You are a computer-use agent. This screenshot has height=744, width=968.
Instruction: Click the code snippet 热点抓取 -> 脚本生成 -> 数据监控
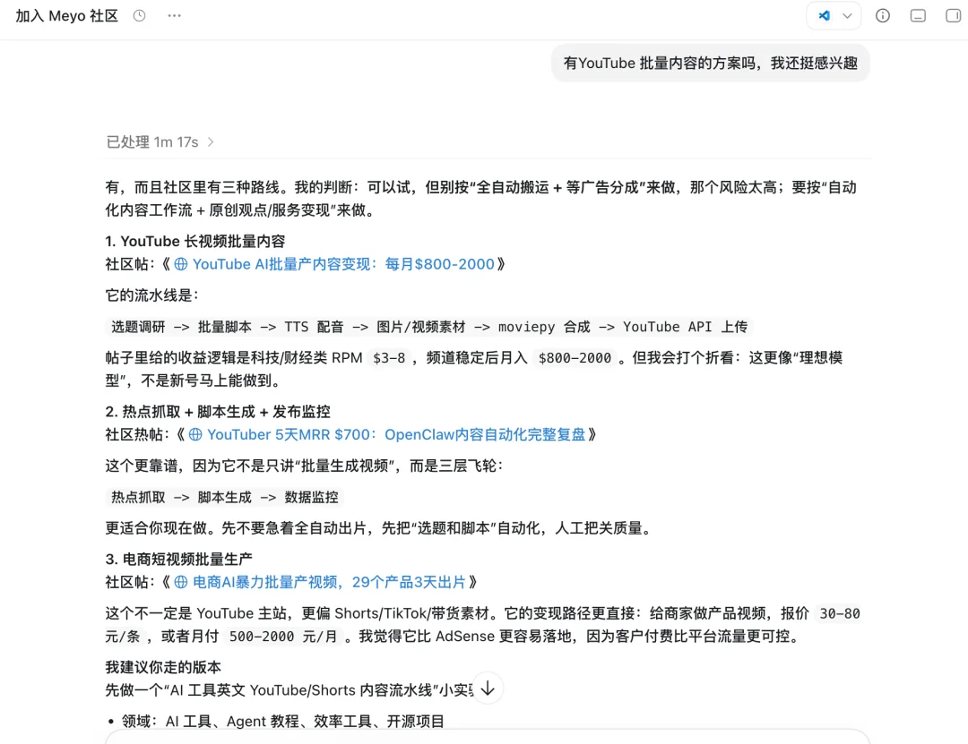(225, 497)
